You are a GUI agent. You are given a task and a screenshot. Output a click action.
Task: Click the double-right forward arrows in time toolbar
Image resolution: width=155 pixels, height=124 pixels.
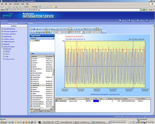[x=44, y=32]
